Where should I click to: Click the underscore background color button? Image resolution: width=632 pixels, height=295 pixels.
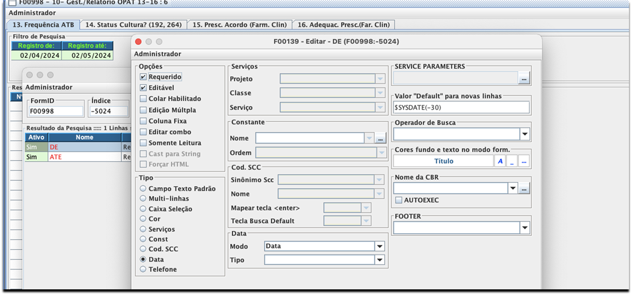coord(512,161)
